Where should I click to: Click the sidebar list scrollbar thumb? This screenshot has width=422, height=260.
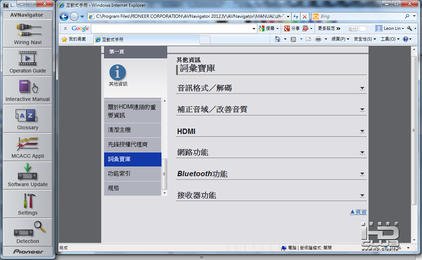coord(164,174)
